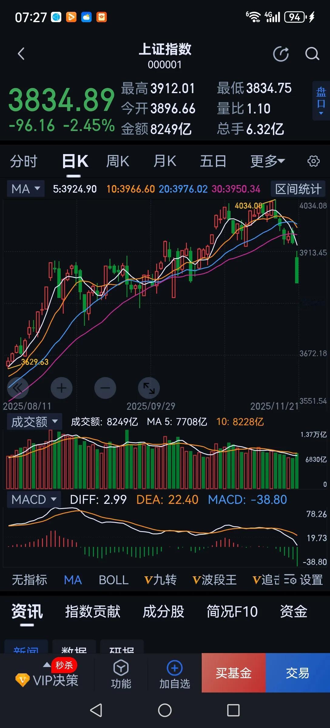Tap the 秒杀 badge
Viewport: 330px width, 728px height.
point(64,665)
